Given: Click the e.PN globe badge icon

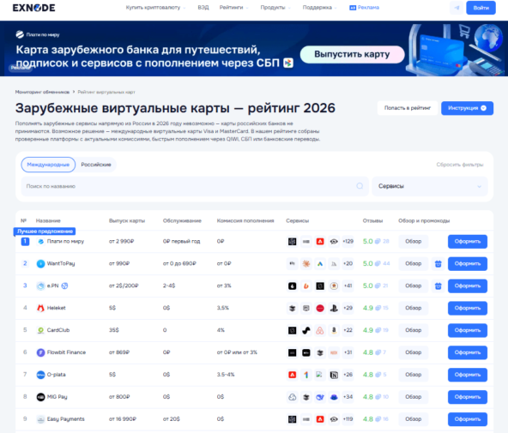Looking at the screenshot, I should [x=65, y=286].
